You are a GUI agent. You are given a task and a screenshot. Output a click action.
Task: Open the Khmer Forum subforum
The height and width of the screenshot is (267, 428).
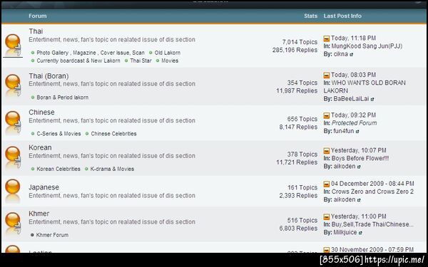click(52, 235)
